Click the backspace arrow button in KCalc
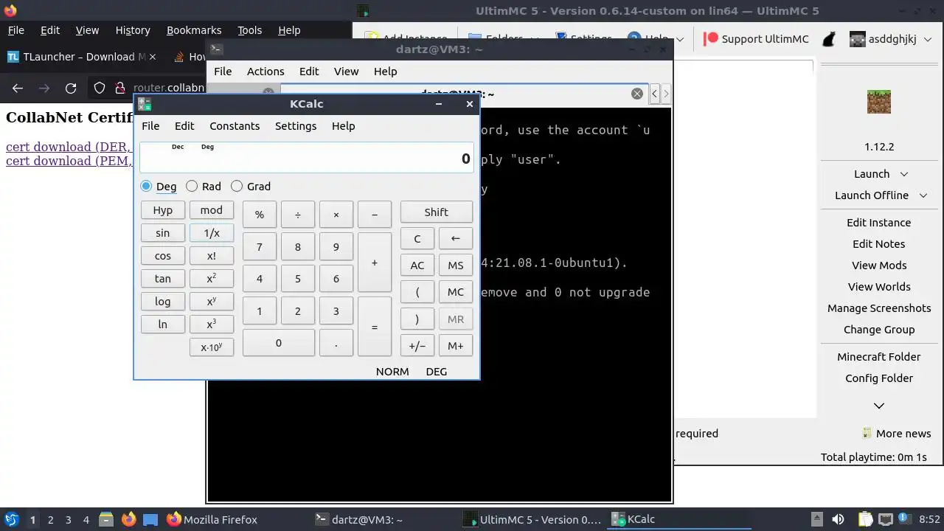The image size is (944, 531). point(456,238)
